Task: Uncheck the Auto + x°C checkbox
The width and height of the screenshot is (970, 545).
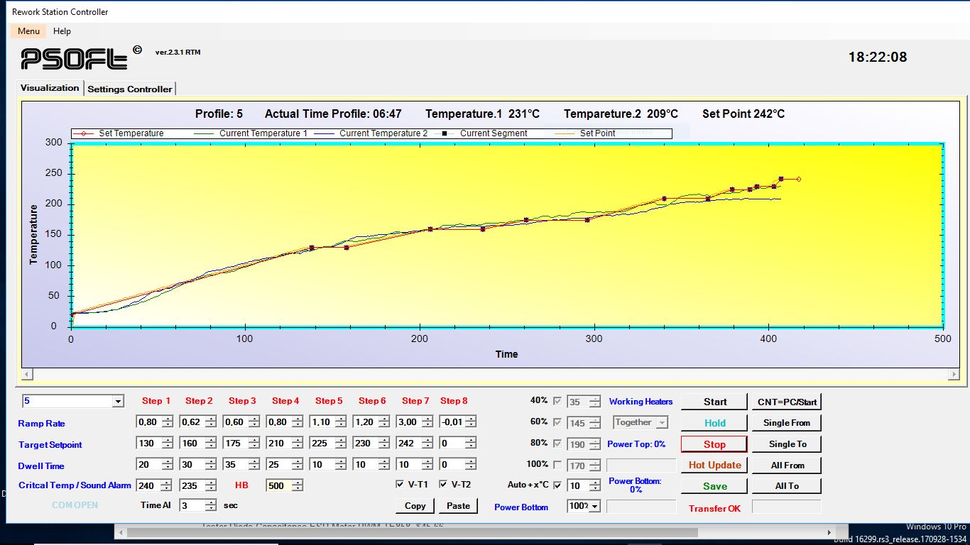Action: (x=557, y=485)
